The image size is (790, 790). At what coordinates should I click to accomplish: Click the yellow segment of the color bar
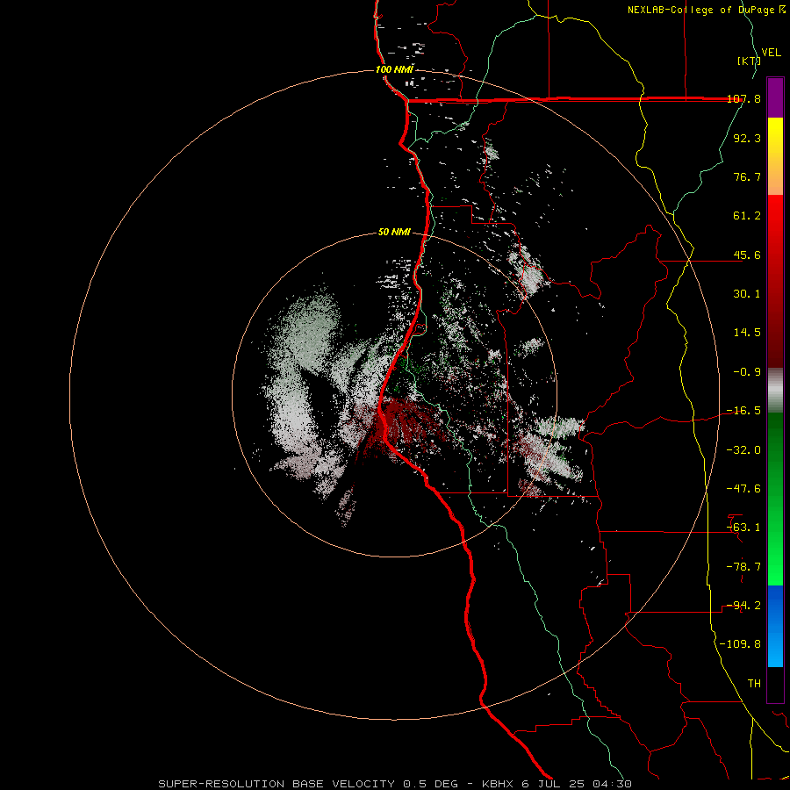[775, 136]
